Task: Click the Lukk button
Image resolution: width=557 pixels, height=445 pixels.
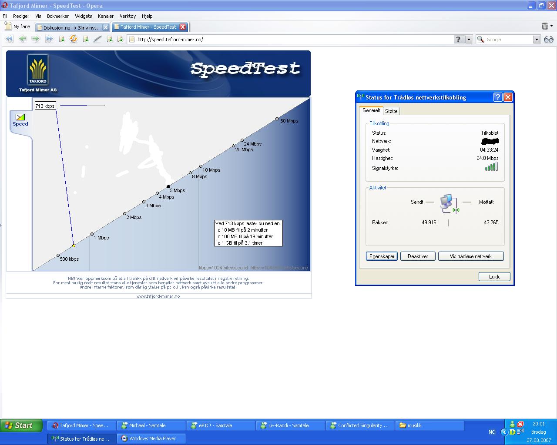Action: [494, 277]
